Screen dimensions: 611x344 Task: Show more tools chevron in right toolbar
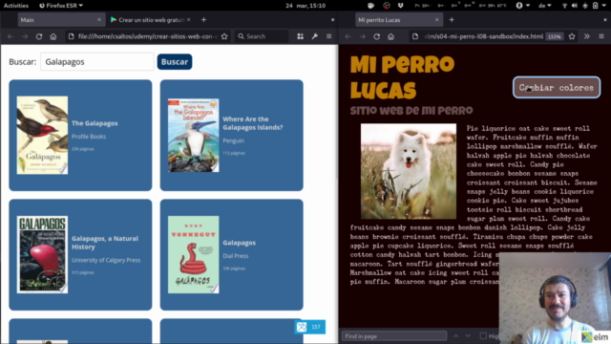pos(587,36)
